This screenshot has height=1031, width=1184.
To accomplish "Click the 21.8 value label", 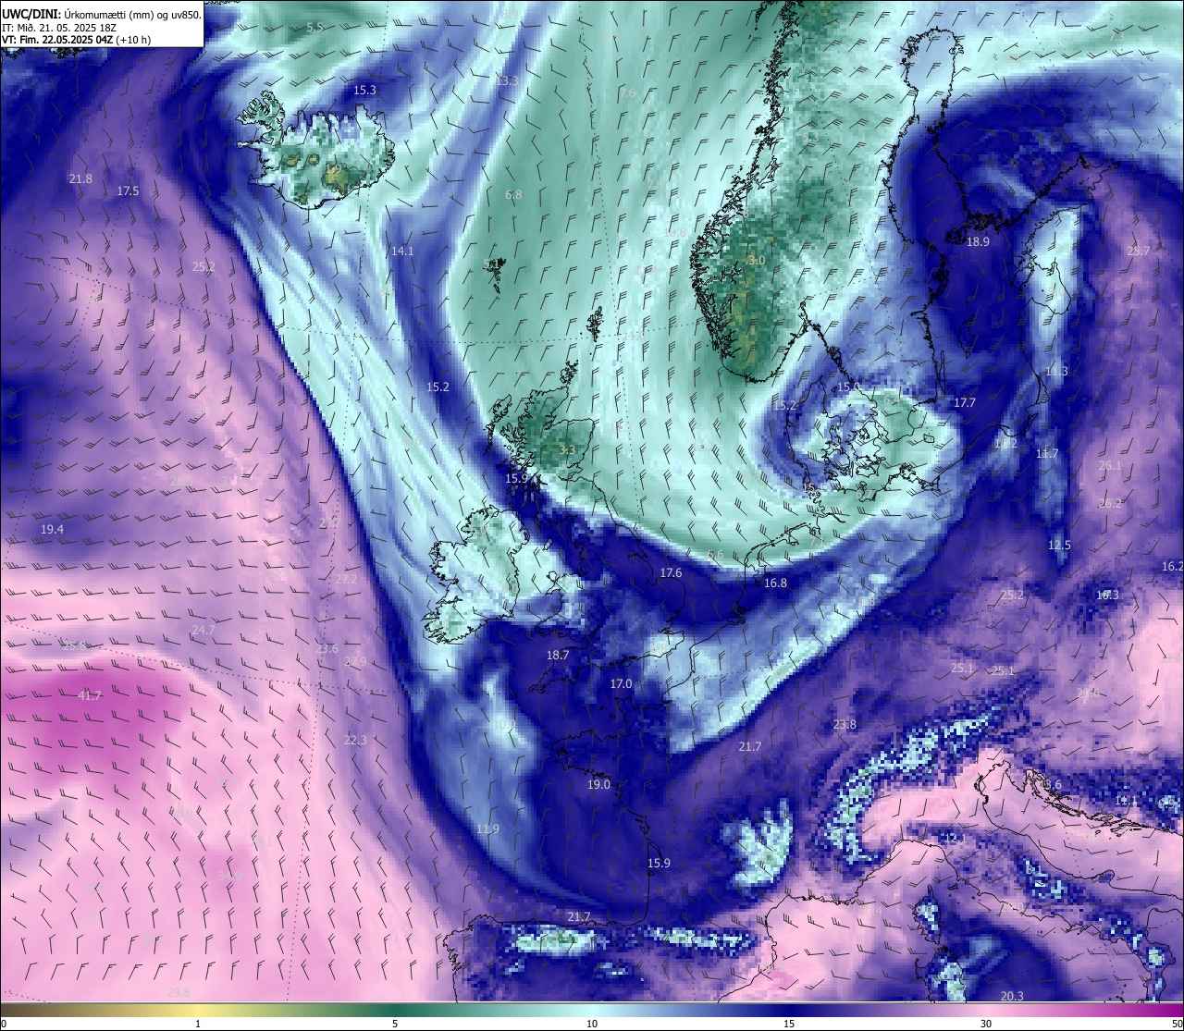I will coord(80,178).
